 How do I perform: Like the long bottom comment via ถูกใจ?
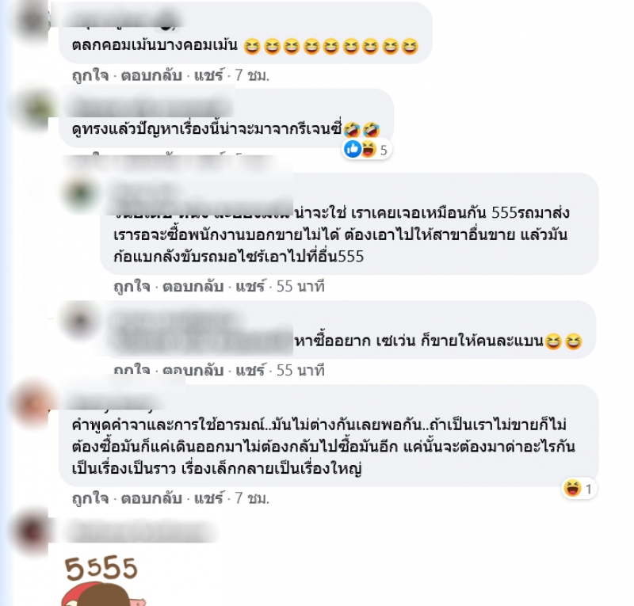(90, 498)
